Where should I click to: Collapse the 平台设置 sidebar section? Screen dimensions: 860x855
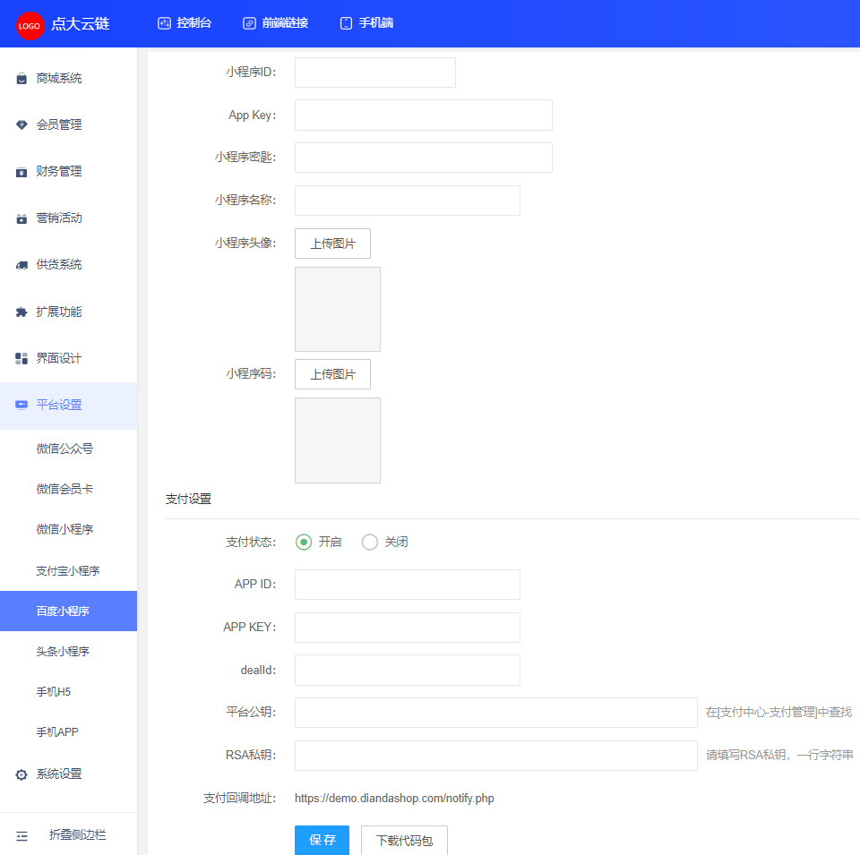click(x=69, y=406)
